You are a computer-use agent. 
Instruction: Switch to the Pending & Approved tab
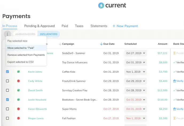[x=39, y=26]
